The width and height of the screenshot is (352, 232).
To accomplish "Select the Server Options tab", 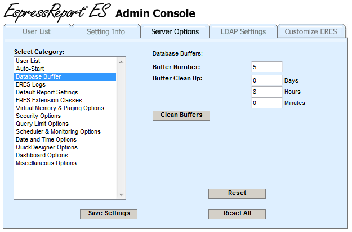I will pos(175,31).
